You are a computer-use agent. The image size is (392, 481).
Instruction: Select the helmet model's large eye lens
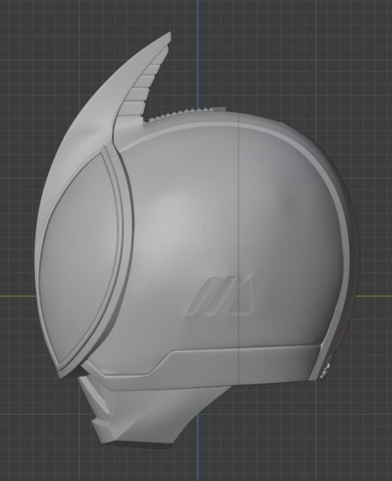(80, 258)
